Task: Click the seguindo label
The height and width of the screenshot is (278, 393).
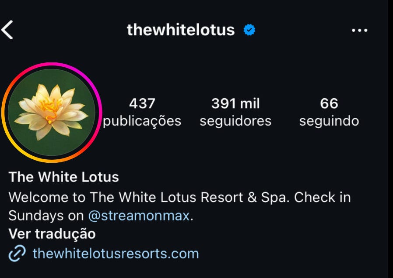Action: pos(329,121)
